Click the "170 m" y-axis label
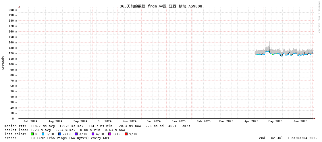The image size is (322, 142). [x=13, y=26]
